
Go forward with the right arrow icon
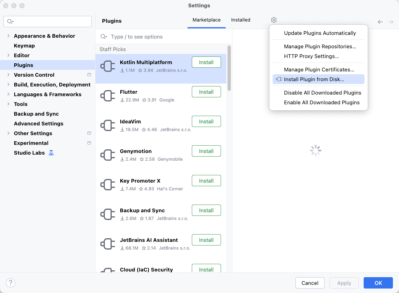click(x=391, y=22)
